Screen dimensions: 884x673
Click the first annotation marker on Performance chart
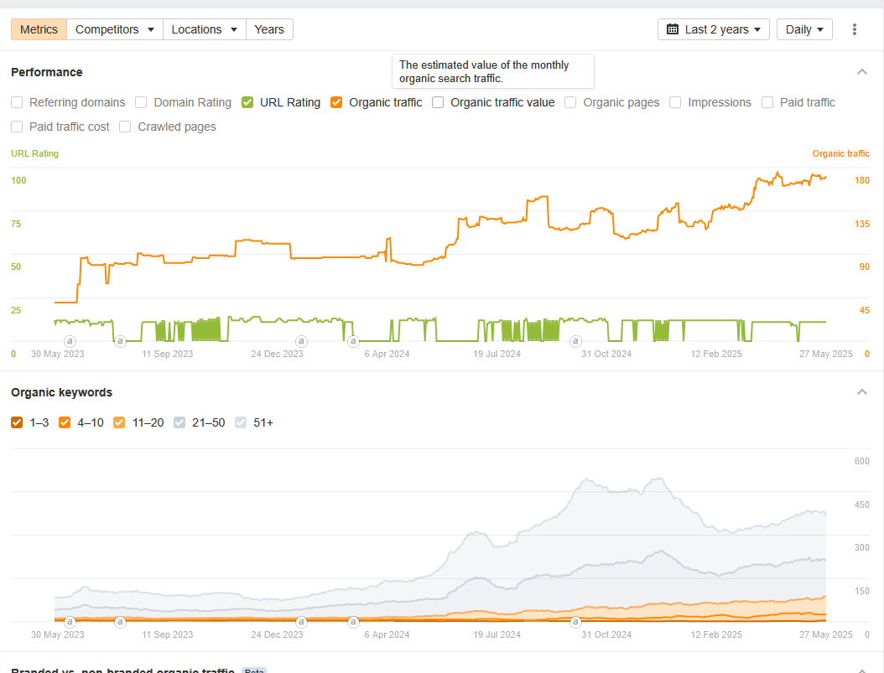point(70,341)
